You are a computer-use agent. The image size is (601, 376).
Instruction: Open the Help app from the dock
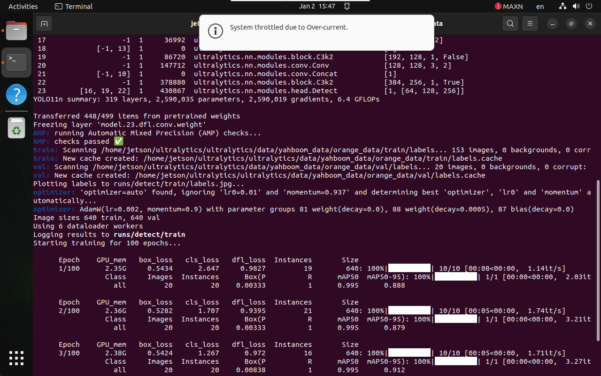pyautogui.click(x=16, y=94)
